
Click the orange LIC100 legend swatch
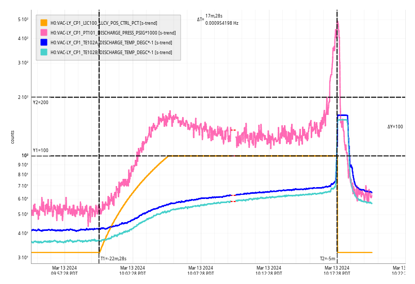pos(44,23)
